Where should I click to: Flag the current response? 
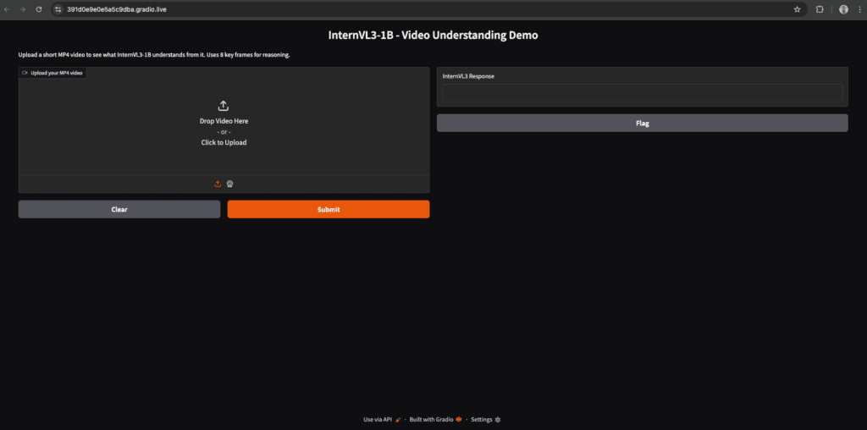[643, 124]
